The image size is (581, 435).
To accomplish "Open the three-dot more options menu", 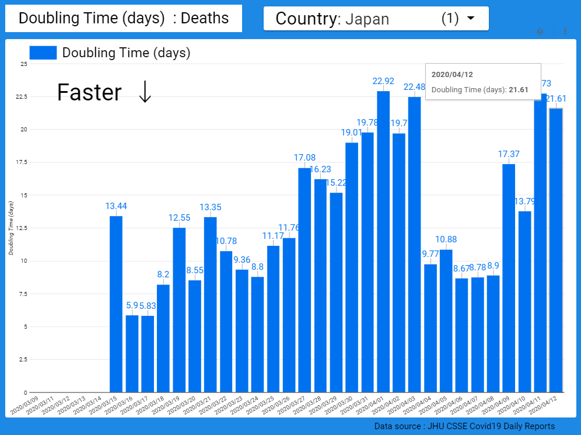I will tap(565, 32).
